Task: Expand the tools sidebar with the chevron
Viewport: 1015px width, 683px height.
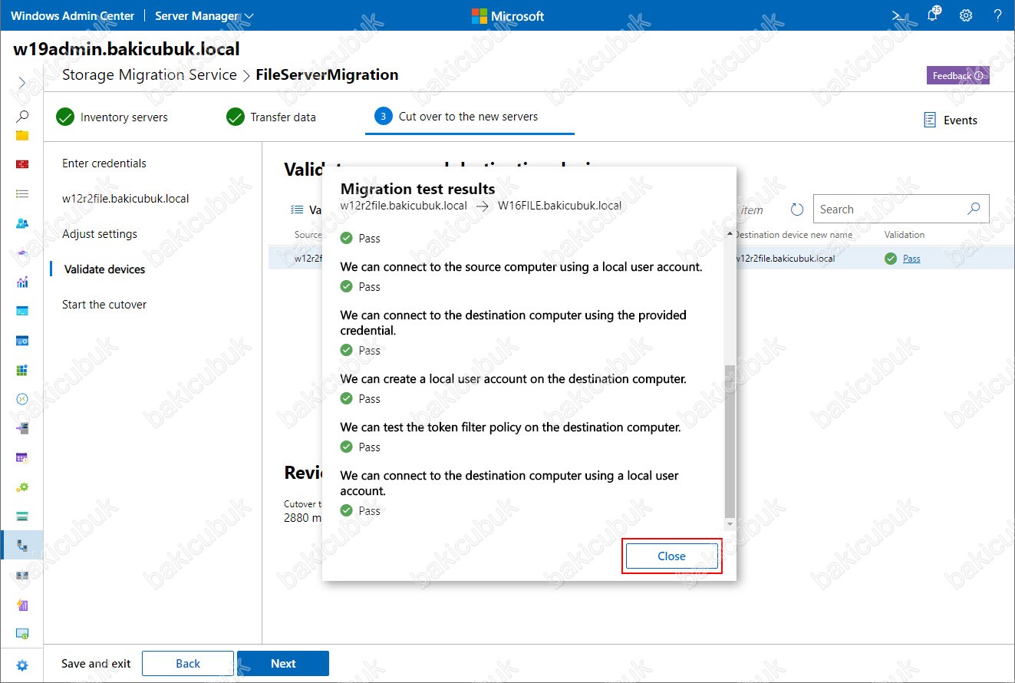Action: (x=22, y=82)
